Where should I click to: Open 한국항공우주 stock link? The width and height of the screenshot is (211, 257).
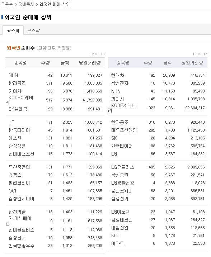click(x=21, y=246)
